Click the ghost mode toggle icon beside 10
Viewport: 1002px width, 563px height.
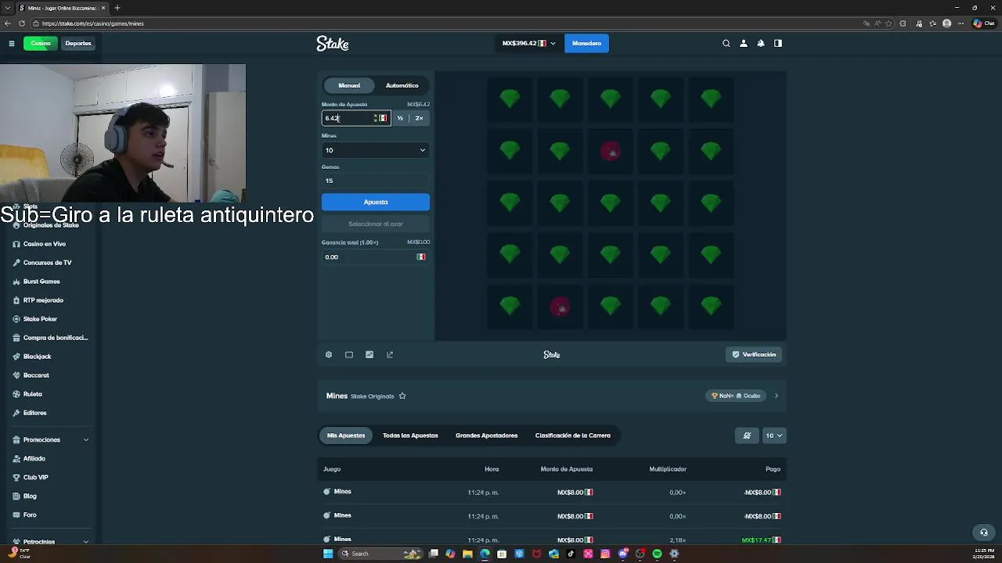(x=747, y=436)
